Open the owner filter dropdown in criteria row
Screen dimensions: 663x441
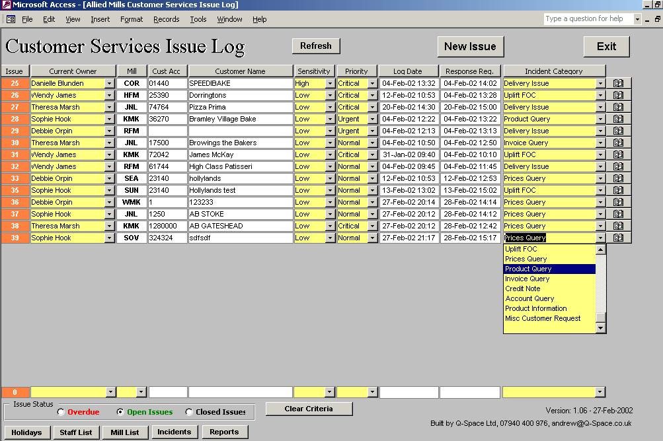(110, 392)
